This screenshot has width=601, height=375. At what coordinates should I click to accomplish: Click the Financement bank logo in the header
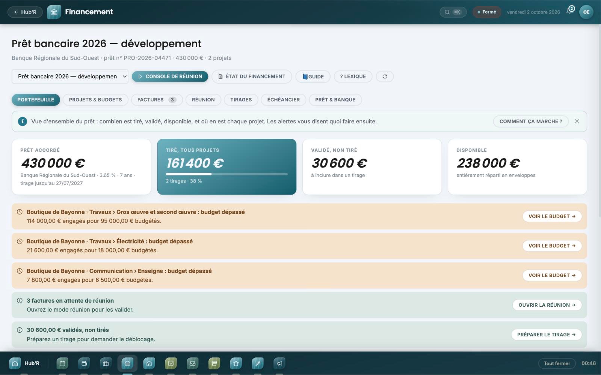[54, 12]
